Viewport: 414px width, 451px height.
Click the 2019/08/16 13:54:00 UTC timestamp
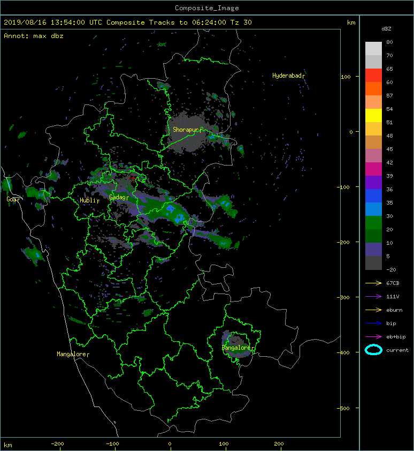(52, 22)
